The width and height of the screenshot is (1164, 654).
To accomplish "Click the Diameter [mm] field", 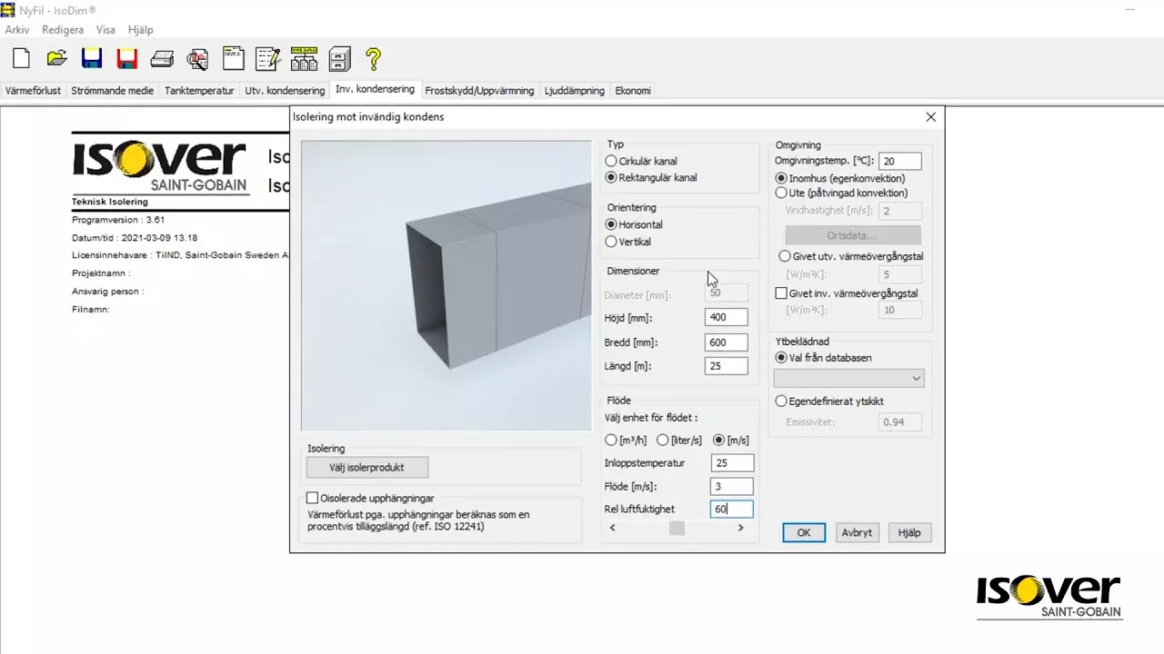I will click(726, 293).
